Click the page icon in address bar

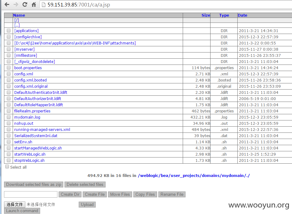[44, 4]
